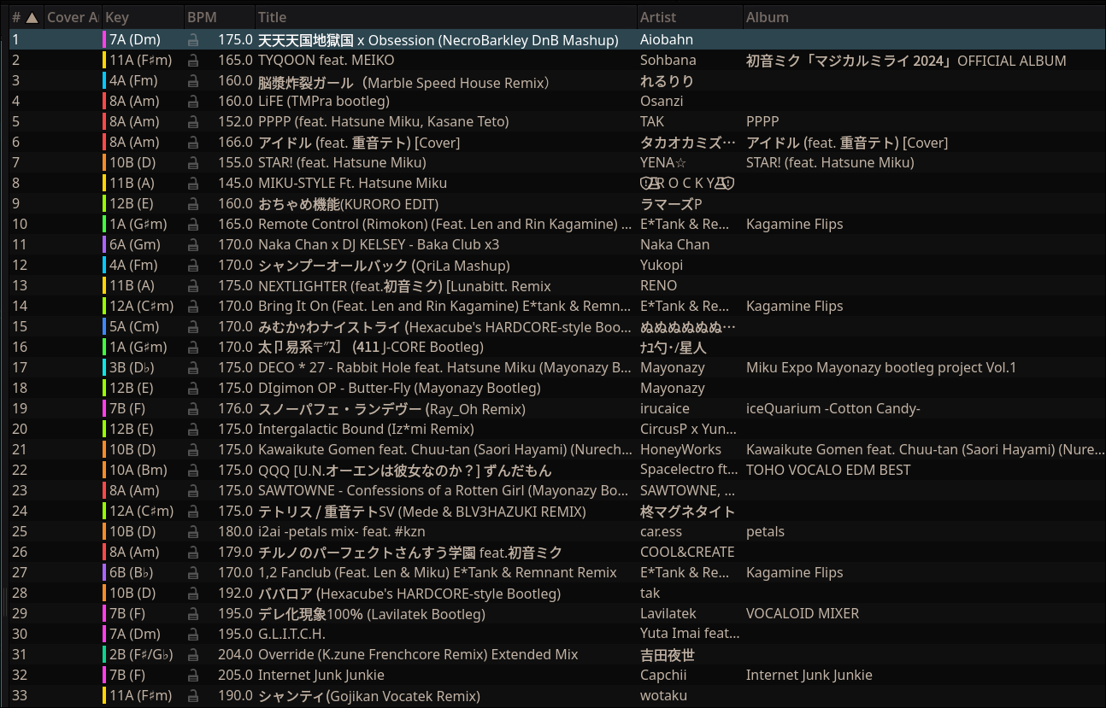Toggle BPM lock on LiFE (TMPra bootleg)

pos(193,102)
